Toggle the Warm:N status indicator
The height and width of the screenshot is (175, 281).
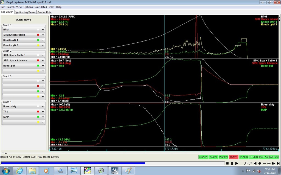[223, 157]
